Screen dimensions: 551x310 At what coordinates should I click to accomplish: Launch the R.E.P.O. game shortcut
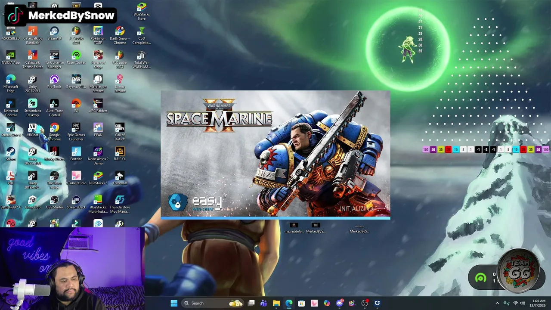[120, 154]
